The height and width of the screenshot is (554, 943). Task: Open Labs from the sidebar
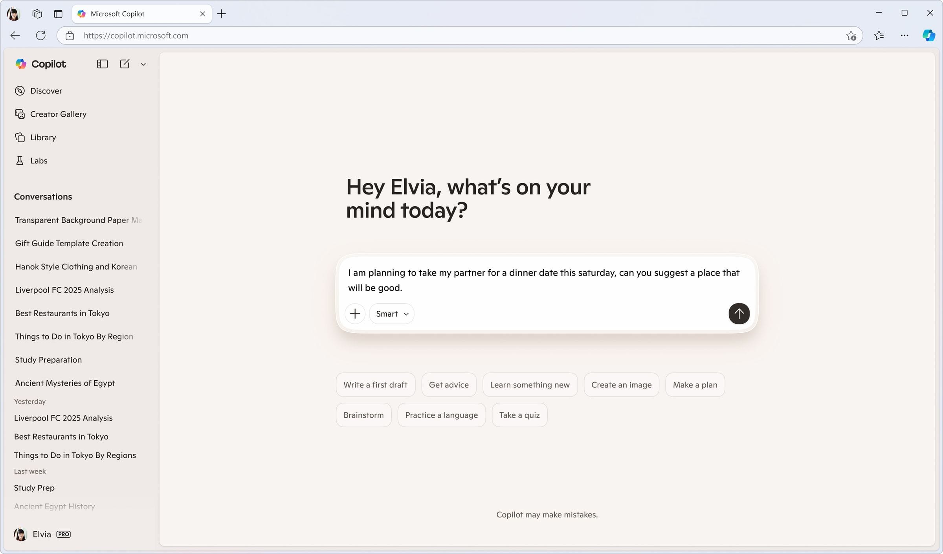[x=31, y=161]
